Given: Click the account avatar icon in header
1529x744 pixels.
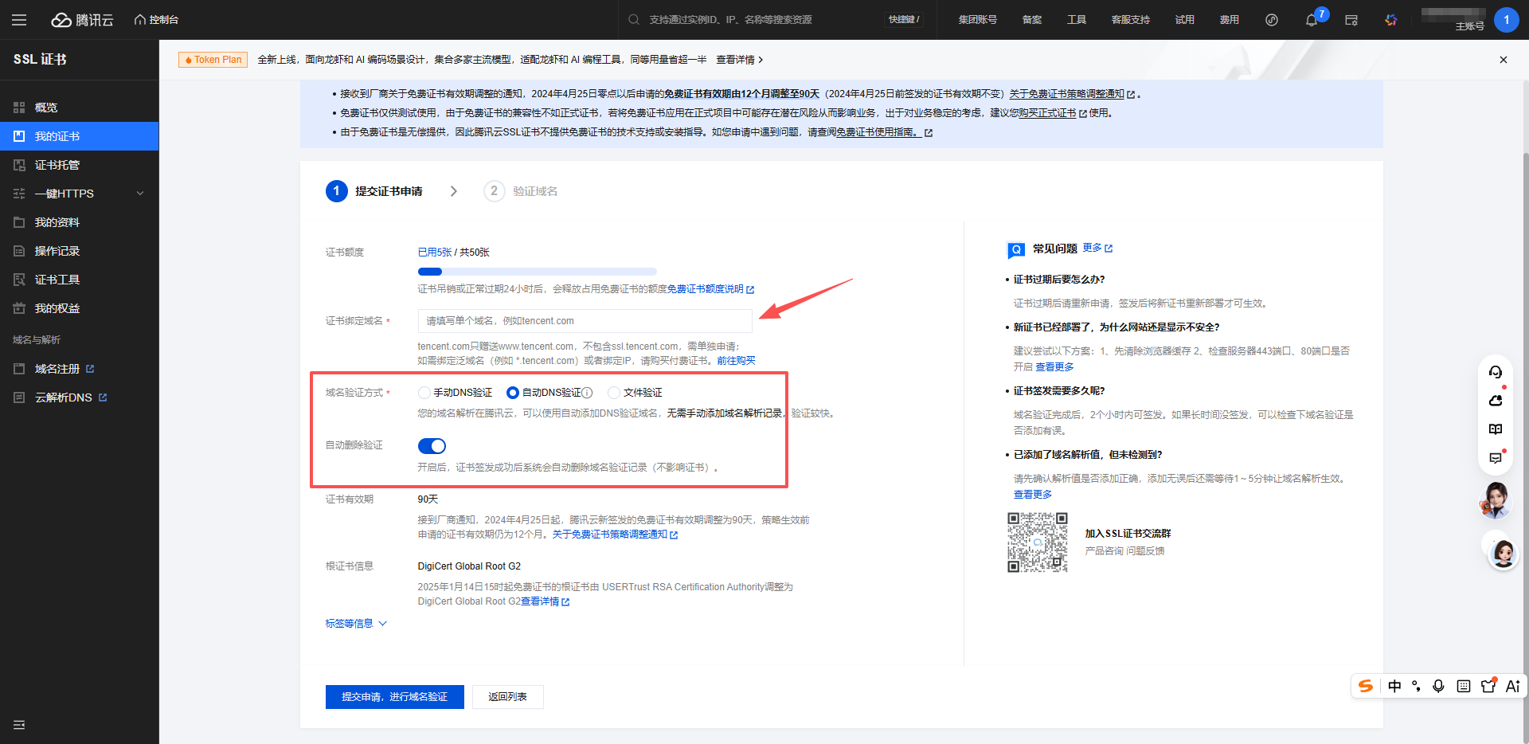Looking at the screenshot, I should (1506, 20).
